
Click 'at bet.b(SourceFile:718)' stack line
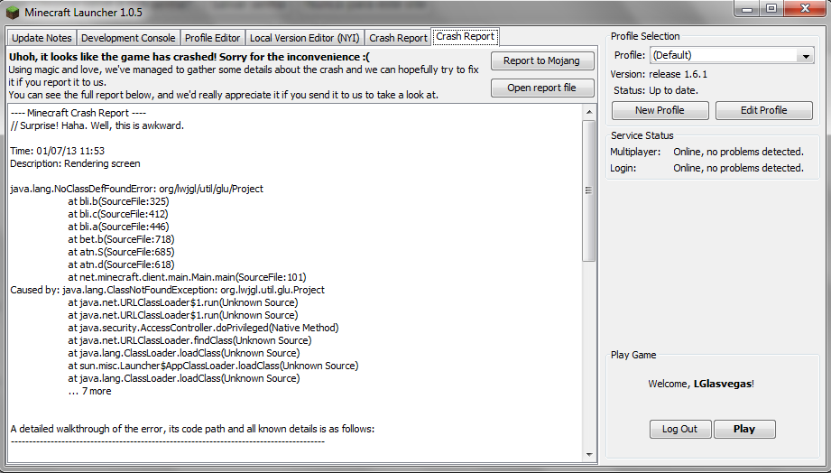coord(121,240)
